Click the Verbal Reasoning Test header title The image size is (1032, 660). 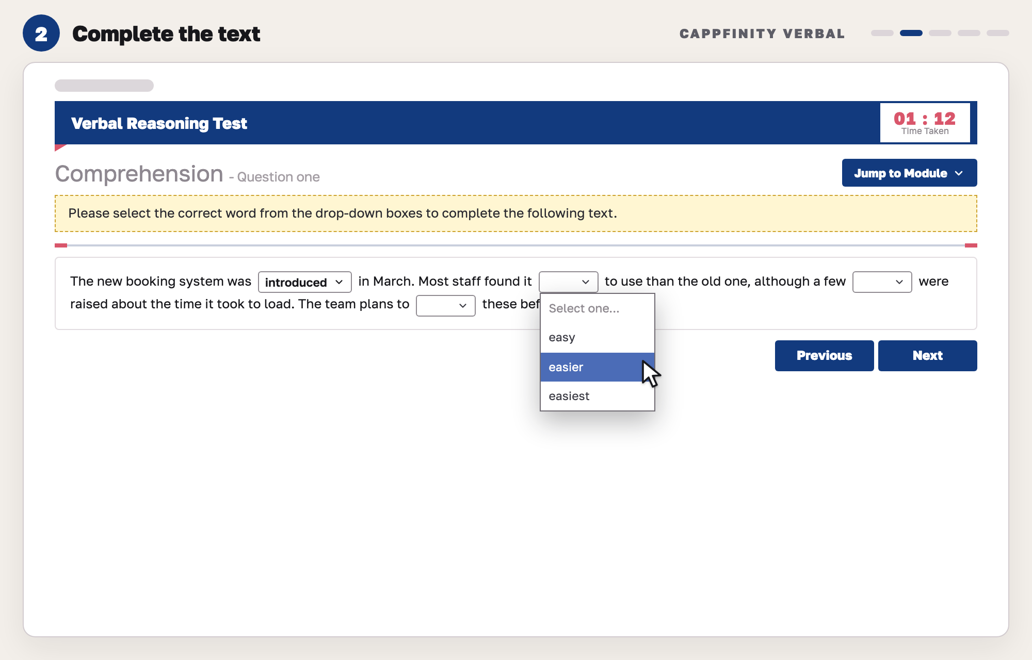pyautogui.click(x=159, y=123)
